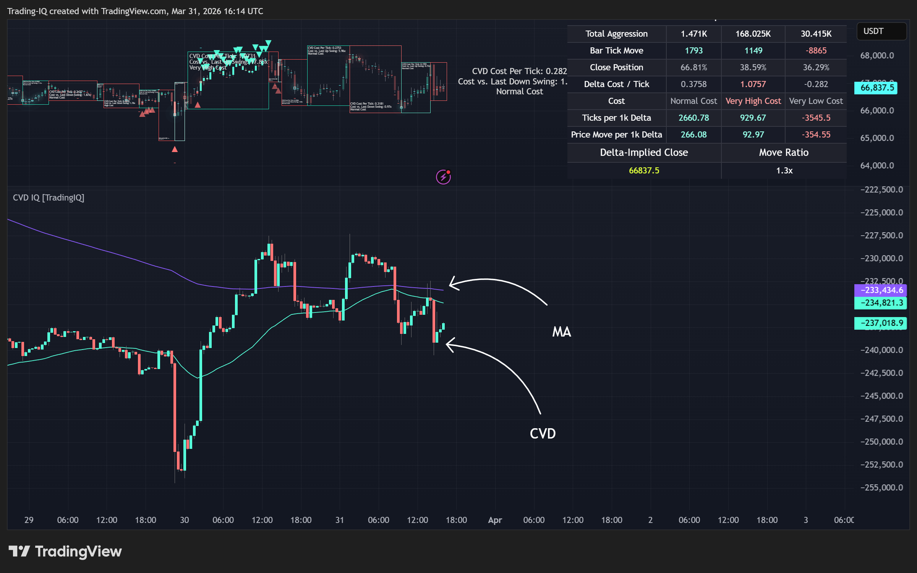Screen dimensions: 917x573
Task: Click the 2660.78 ticks value
Action: click(x=693, y=118)
